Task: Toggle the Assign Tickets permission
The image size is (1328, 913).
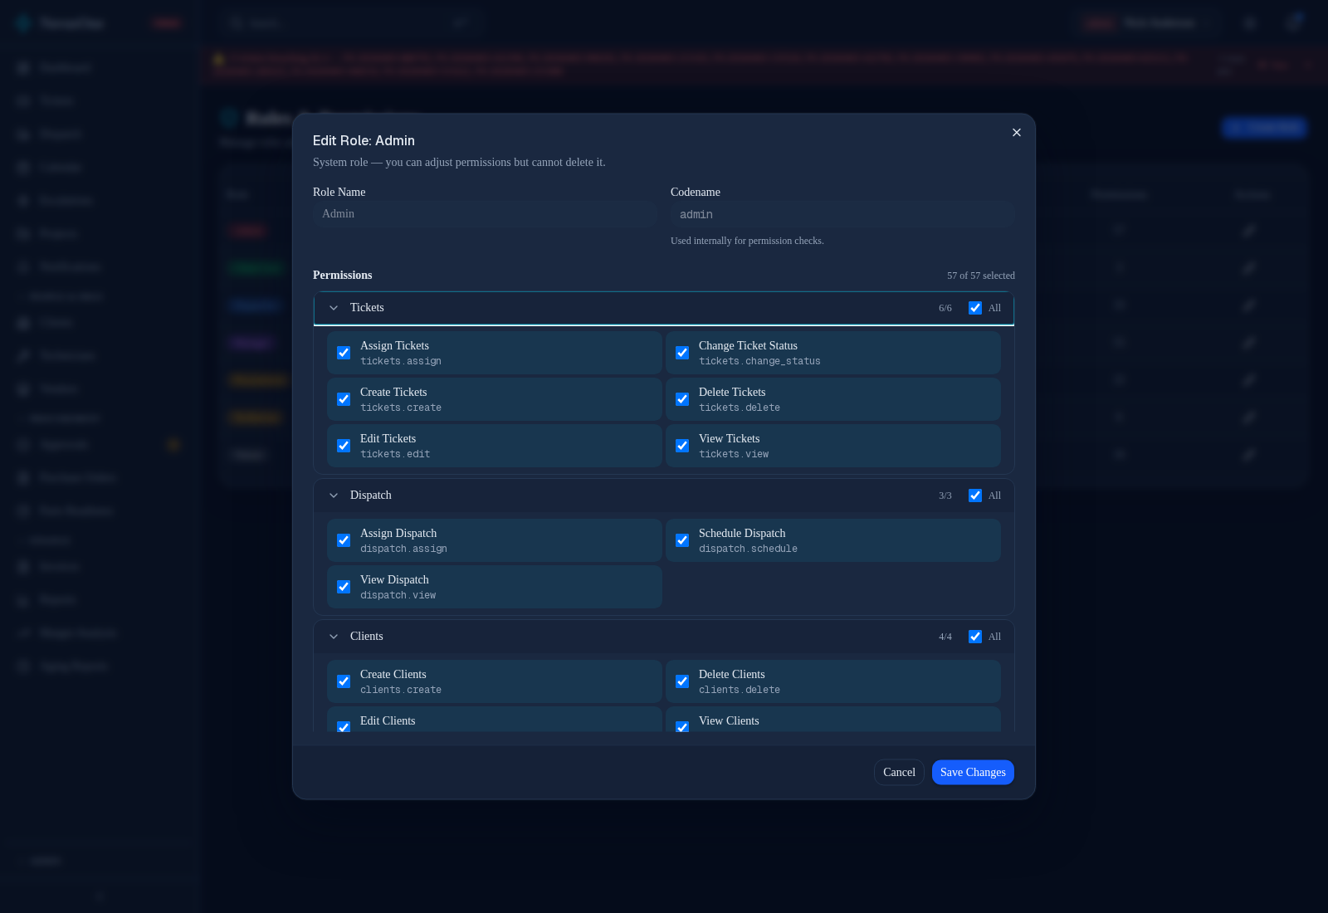Action: [344, 353]
